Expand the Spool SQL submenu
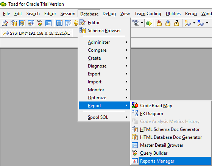The image size is (212, 166). pos(104,117)
